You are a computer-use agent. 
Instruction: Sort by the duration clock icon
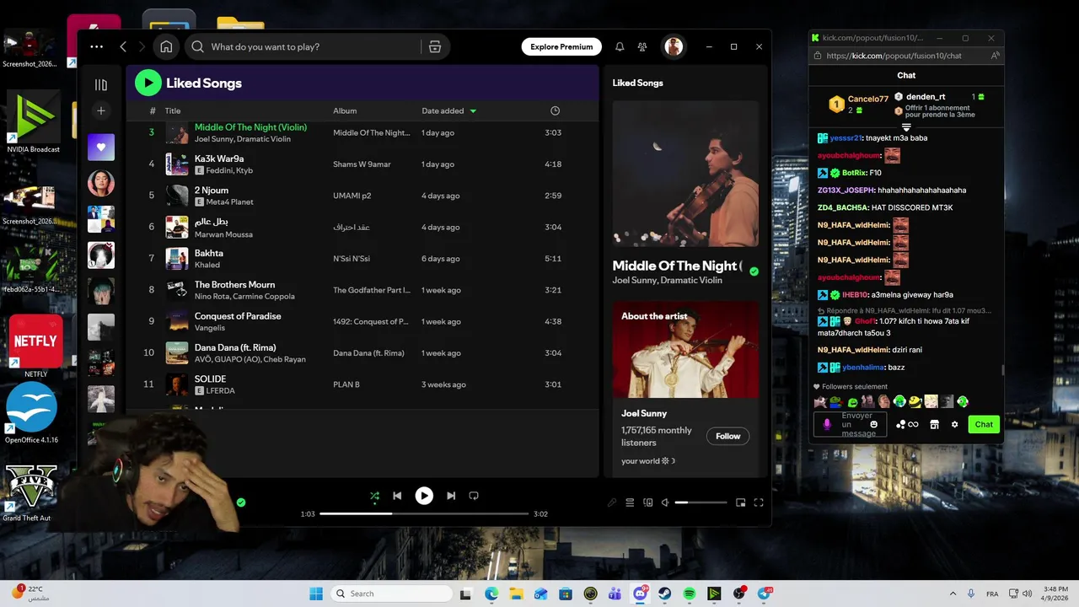[x=555, y=110]
